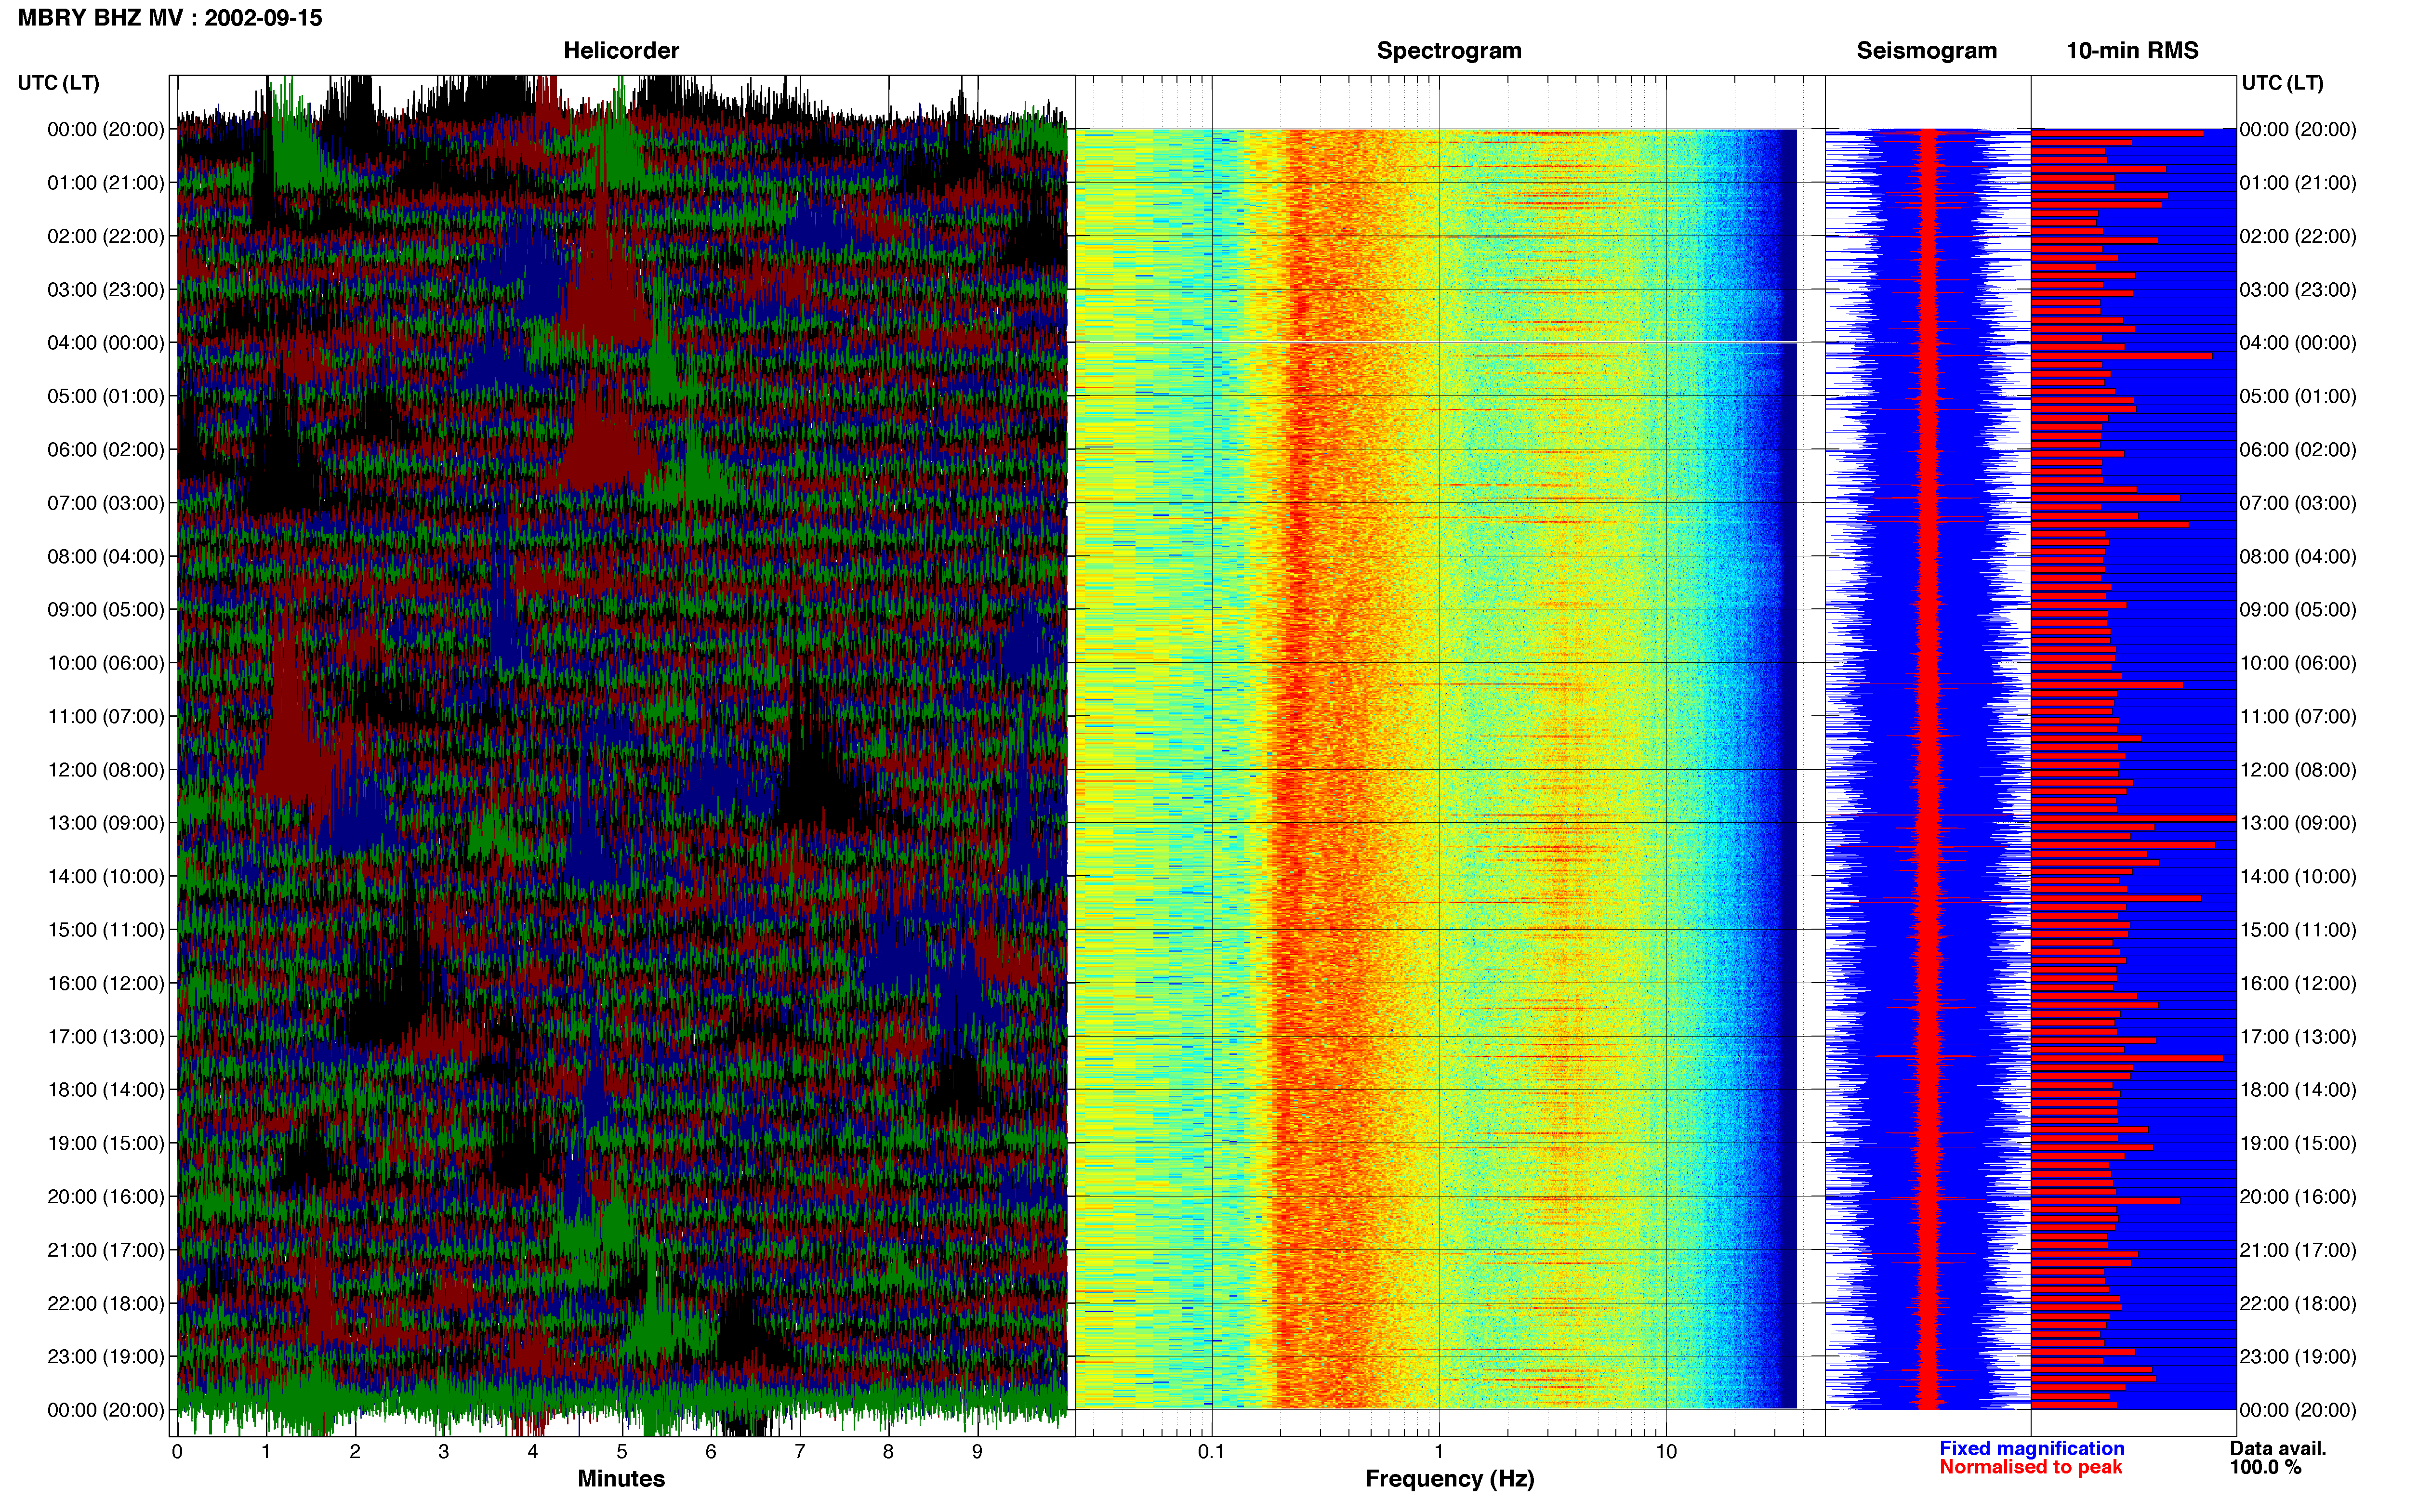2418x1512 pixels.
Task: Click the left '14:00 (10:00)' time label
Action: [x=106, y=876]
